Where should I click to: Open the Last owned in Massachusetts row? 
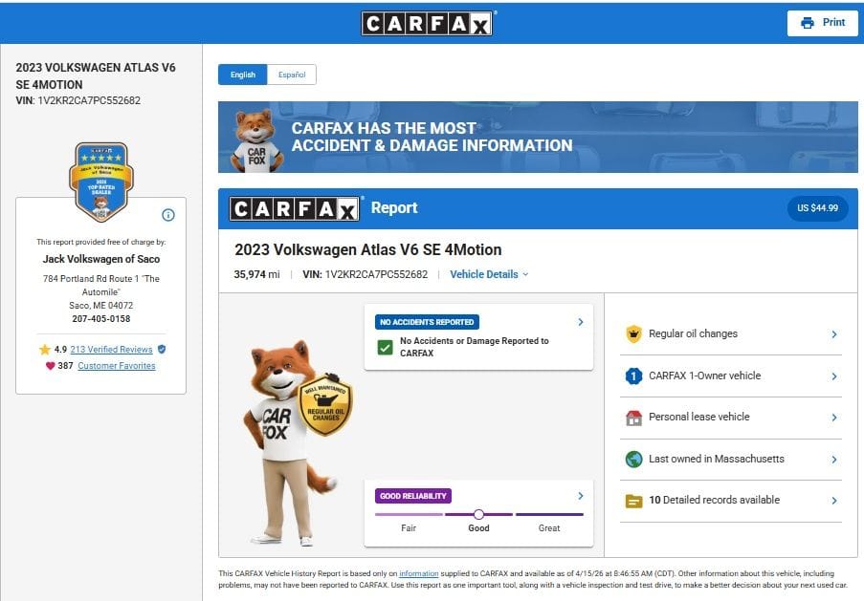tap(732, 460)
